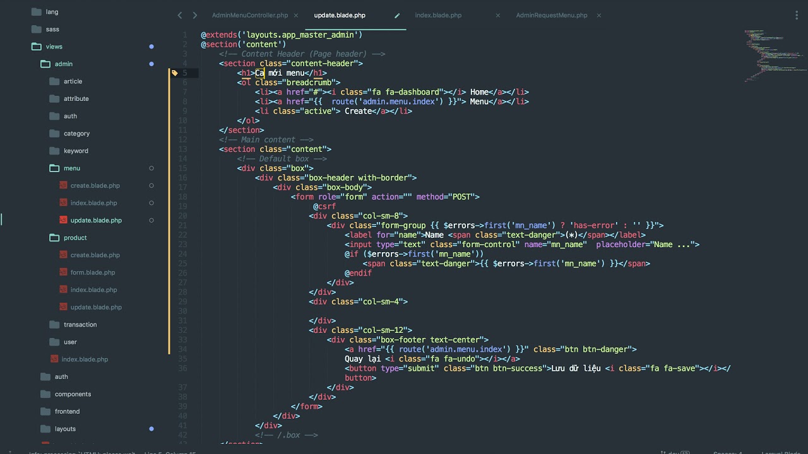Open form.blade.php in the product folder

pyautogui.click(x=92, y=272)
